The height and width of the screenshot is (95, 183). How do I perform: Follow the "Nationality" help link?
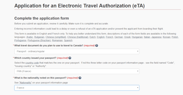coord(25,83)
